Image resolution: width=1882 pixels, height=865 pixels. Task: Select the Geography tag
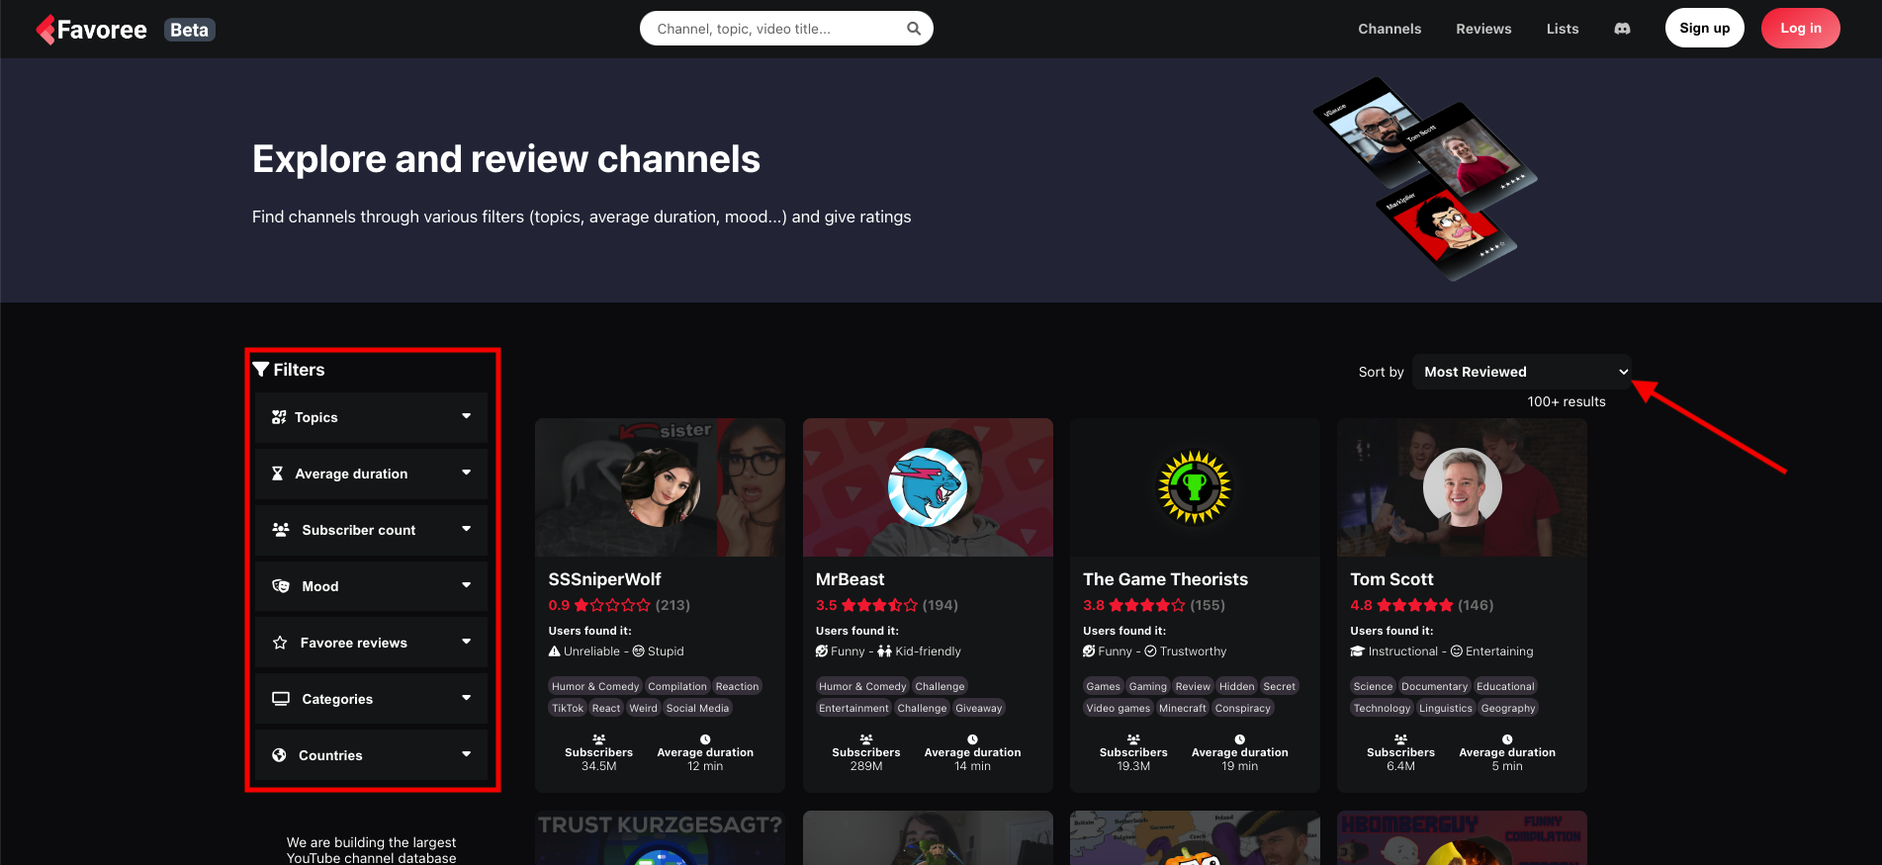(x=1508, y=708)
